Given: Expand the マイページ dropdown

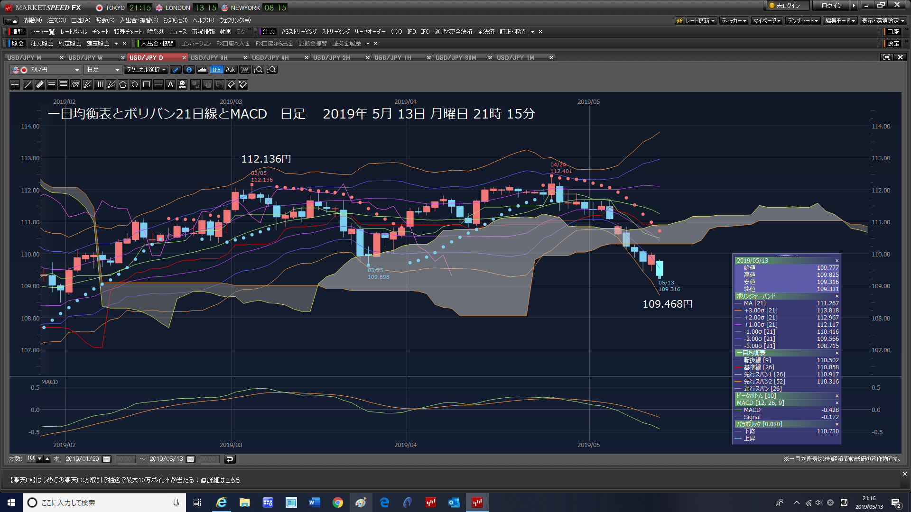Looking at the screenshot, I should click(767, 21).
